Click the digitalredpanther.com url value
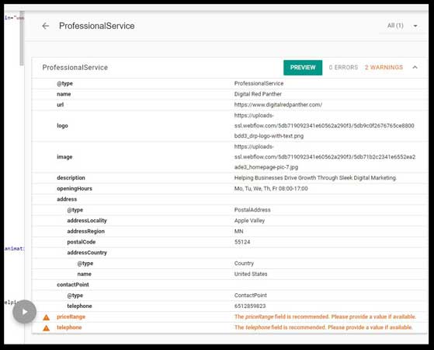The image size is (434, 350). click(278, 104)
